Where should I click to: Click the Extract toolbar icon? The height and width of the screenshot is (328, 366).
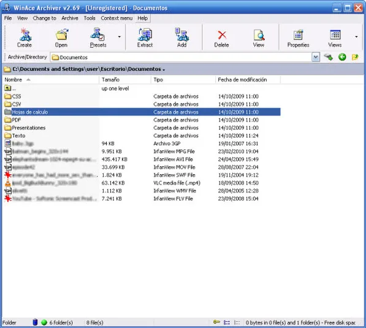pos(145,34)
